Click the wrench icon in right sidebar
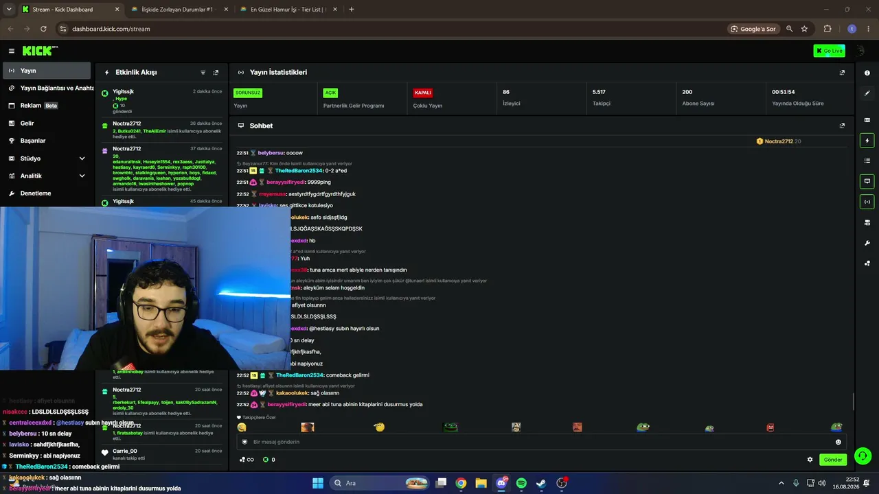This screenshot has height=494, width=879. point(867,243)
